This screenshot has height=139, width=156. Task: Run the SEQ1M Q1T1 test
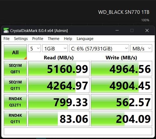coord(15,85)
